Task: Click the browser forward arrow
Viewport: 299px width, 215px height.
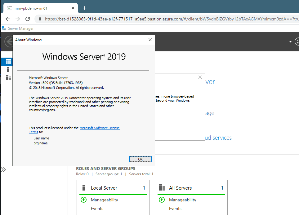Action: click(18, 19)
